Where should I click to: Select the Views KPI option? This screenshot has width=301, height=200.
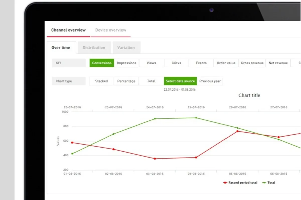click(152, 63)
